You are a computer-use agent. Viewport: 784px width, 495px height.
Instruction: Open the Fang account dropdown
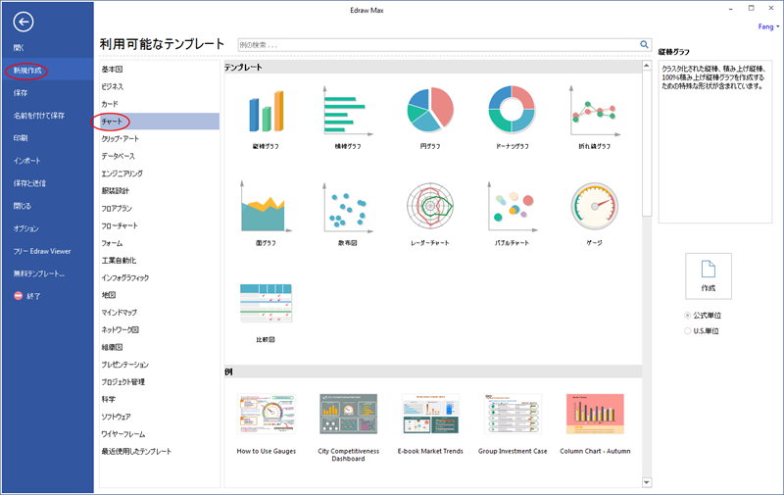pyautogui.click(x=766, y=27)
